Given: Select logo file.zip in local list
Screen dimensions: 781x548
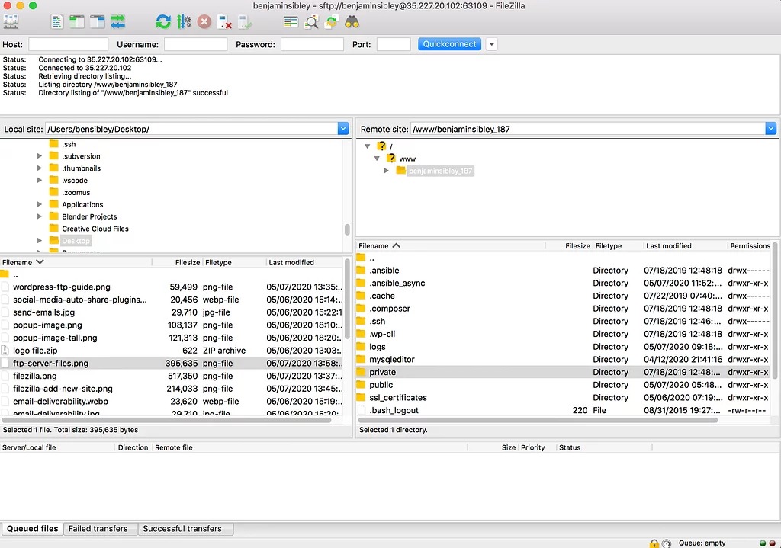Looking at the screenshot, I should (172, 351).
